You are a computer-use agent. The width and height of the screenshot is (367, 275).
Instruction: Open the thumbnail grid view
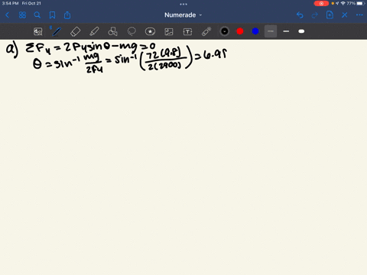tap(22, 15)
